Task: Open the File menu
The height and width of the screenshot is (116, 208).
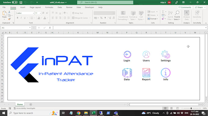Action: point(4,7)
